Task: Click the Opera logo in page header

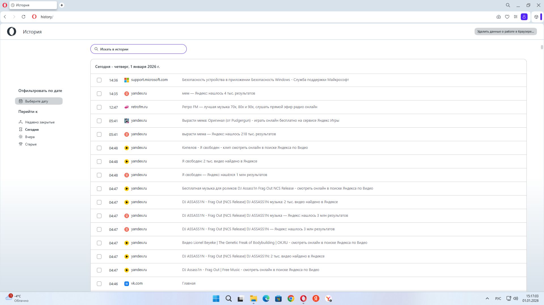Action: (12, 32)
